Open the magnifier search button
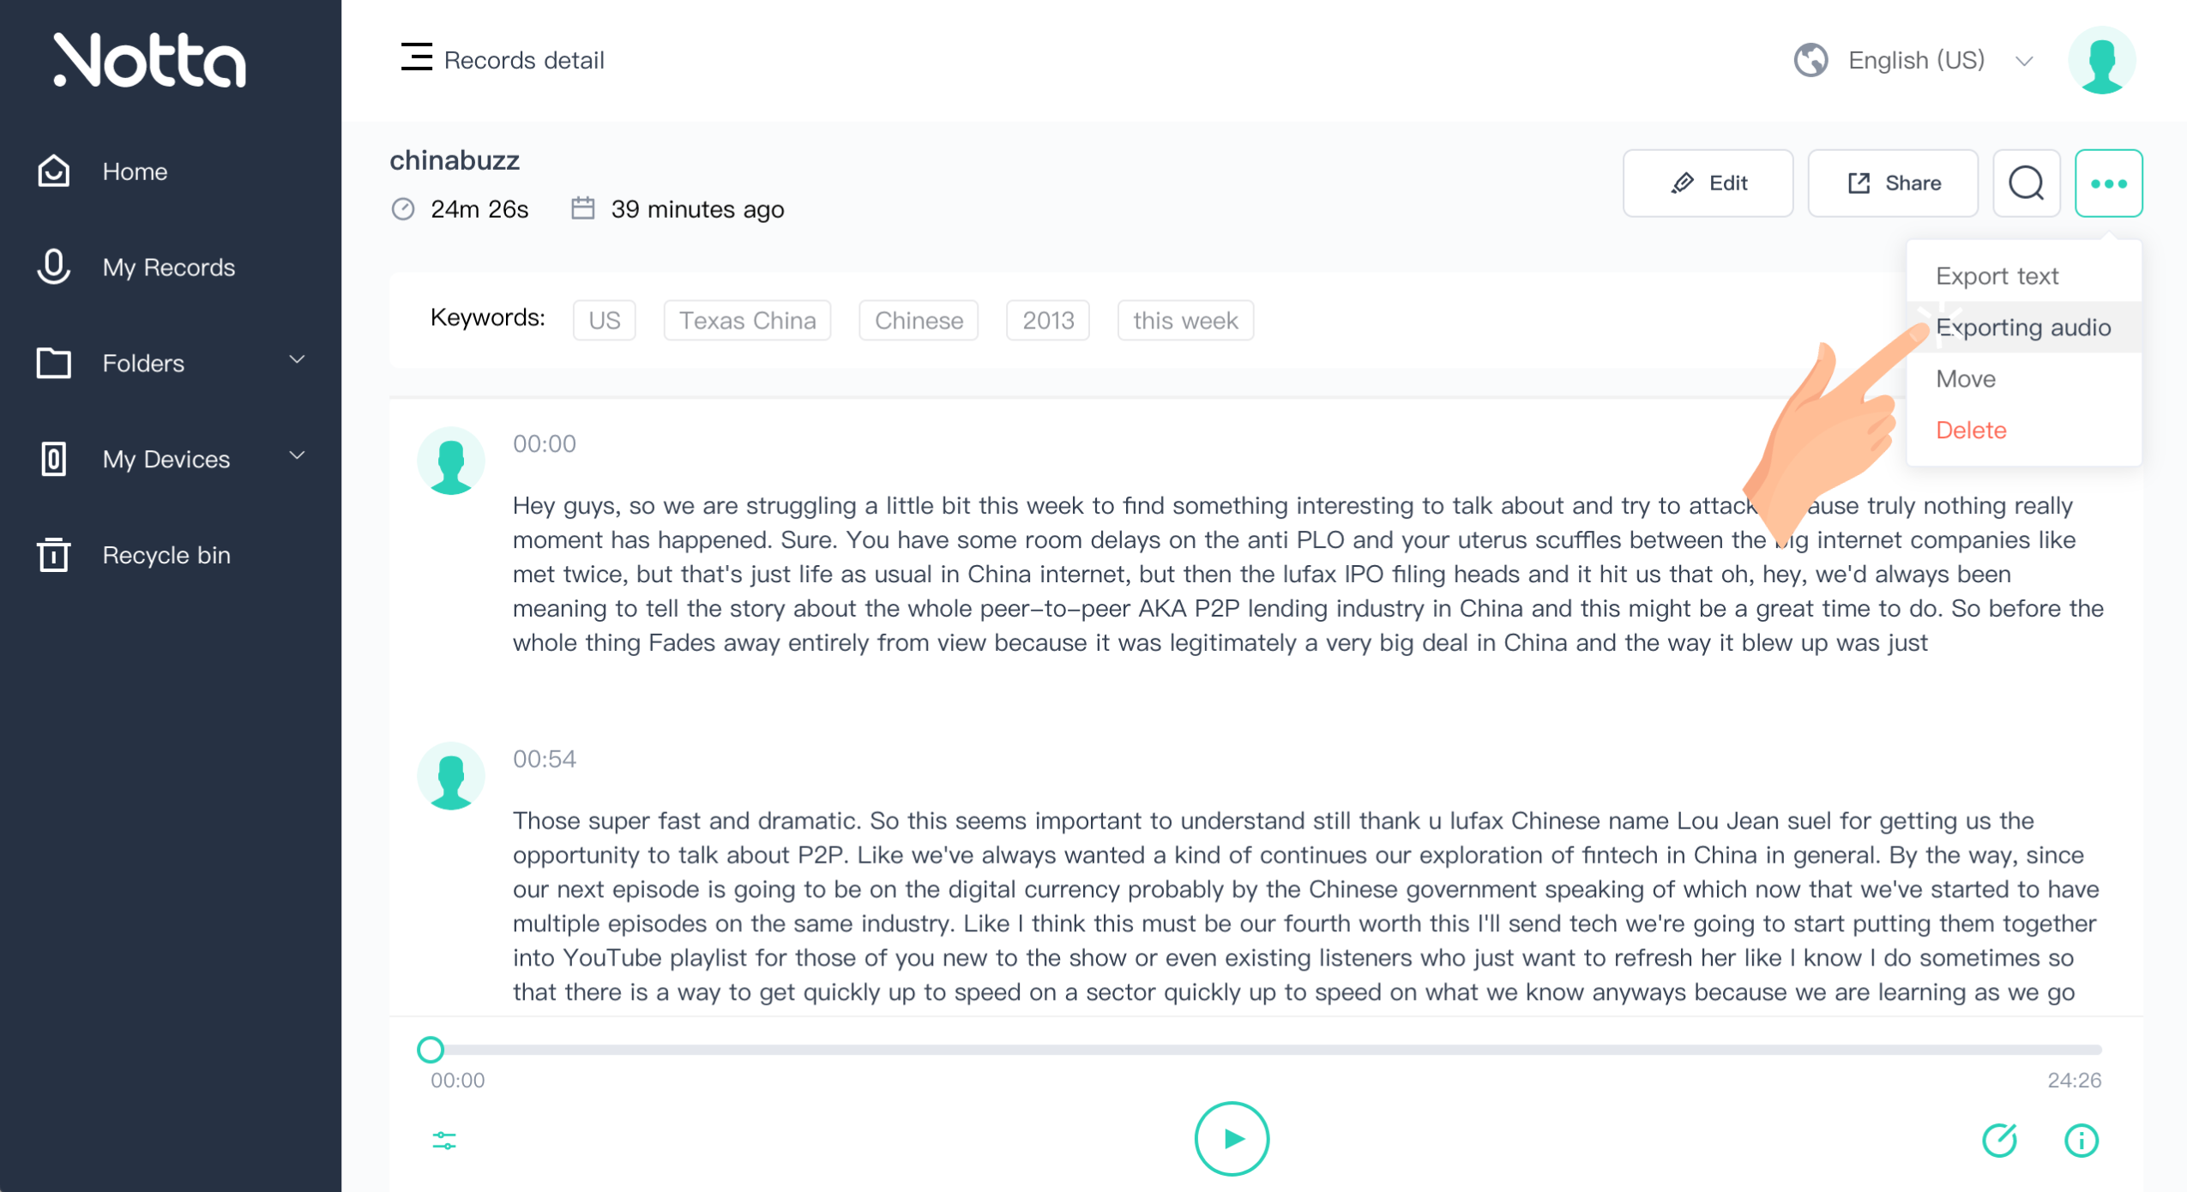Screen dimensions: 2187x1192 (2026, 183)
